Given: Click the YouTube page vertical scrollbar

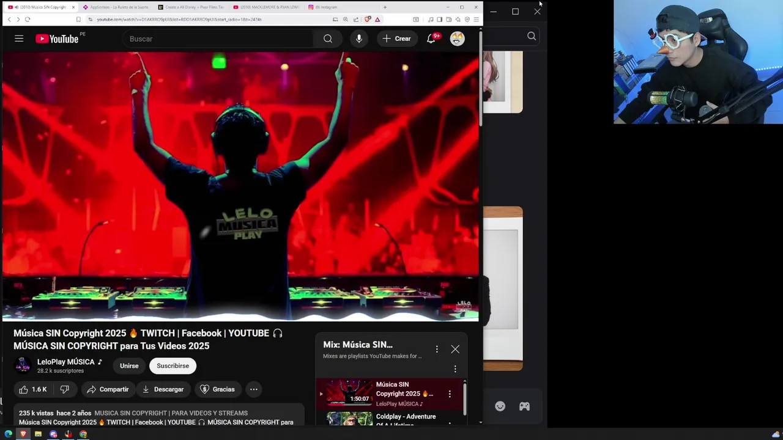Looking at the screenshot, I should point(480,79).
